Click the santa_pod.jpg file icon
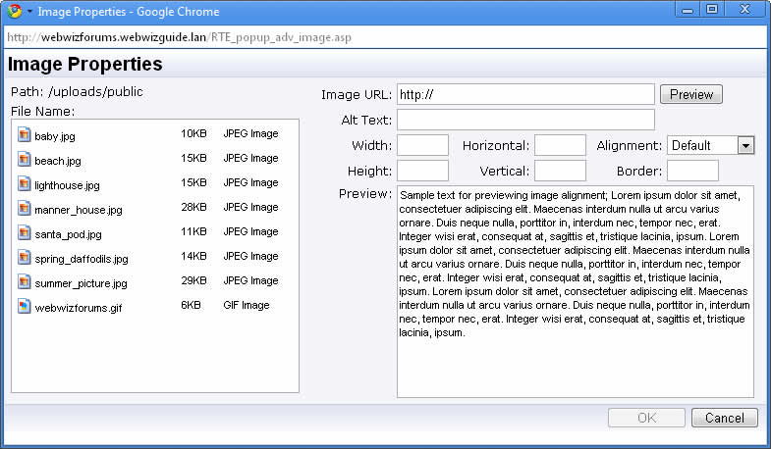The width and height of the screenshot is (771, 449). point(25,233)
